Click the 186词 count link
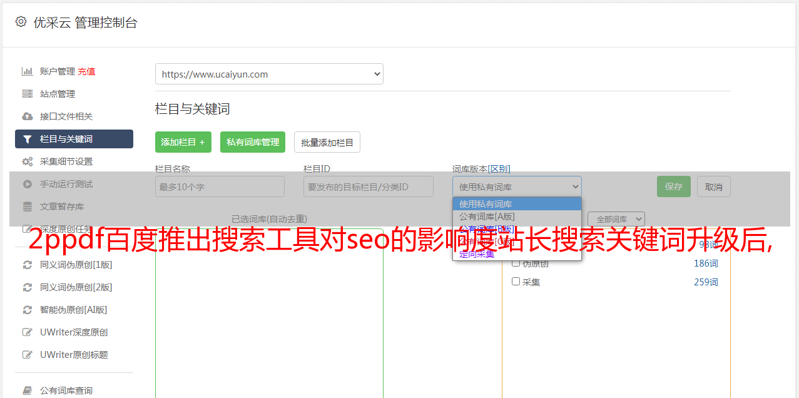 pyautogui.click(x=706, y=263)
